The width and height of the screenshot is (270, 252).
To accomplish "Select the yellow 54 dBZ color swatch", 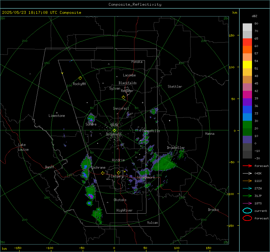I will (x=247, y=65).
